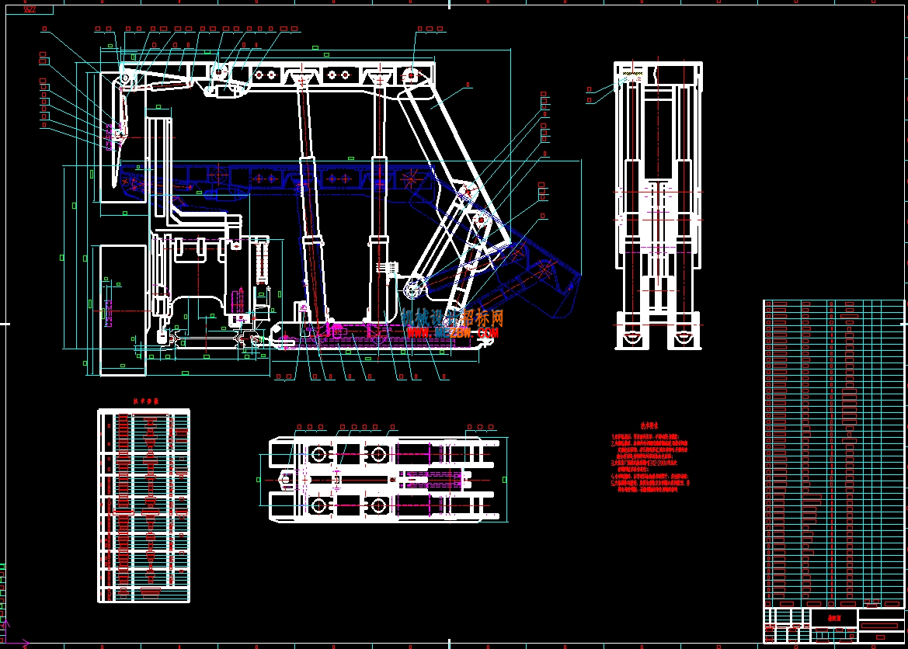Click the UCS axis icon in the drawing corner
The width and height of the screenshot is (908, 649).
12,634
